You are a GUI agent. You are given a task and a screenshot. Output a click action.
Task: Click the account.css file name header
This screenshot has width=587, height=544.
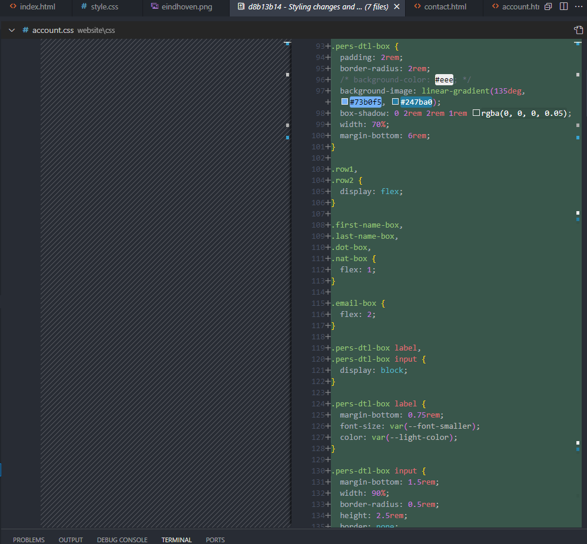click(x=52, y=30)
